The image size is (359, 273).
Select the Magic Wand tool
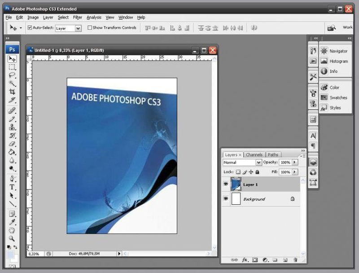point(12,84)
